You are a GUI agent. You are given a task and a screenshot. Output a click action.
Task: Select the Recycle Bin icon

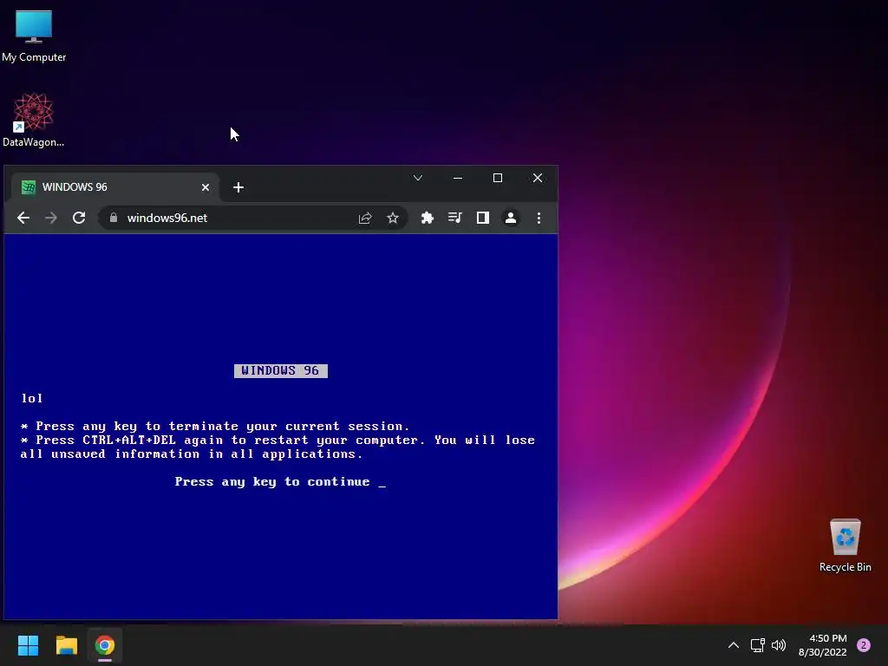point(845,545)
